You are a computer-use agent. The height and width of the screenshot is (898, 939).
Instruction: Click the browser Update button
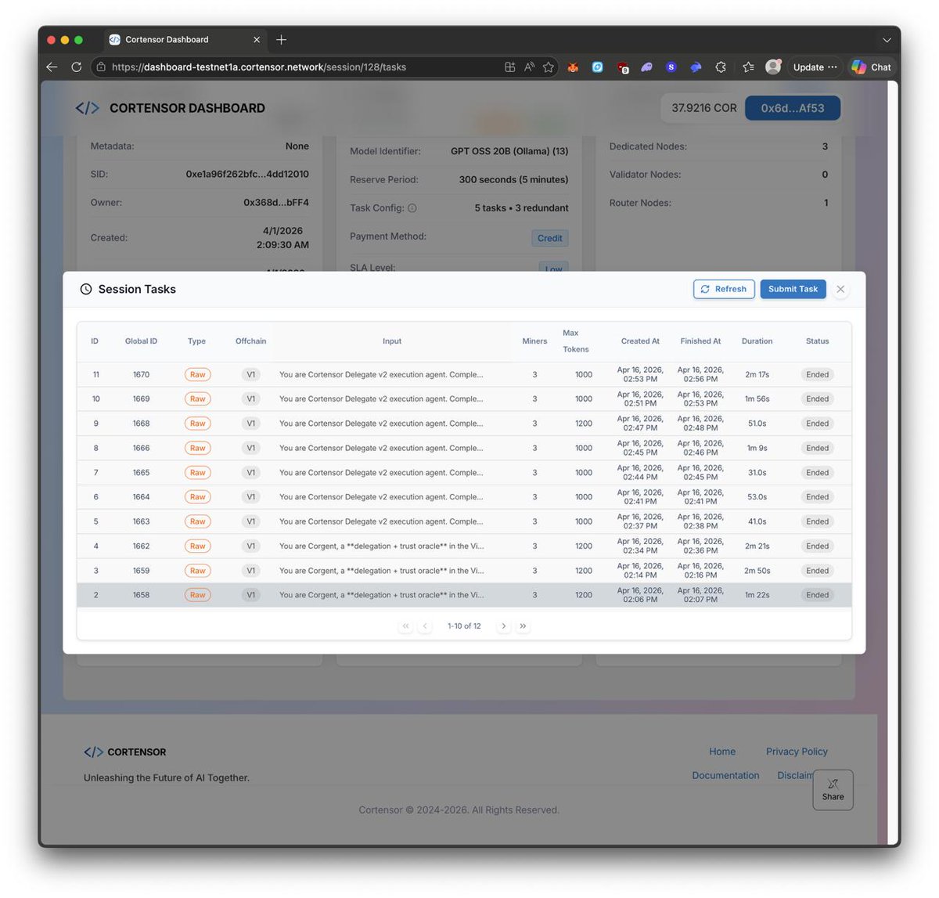click(x=815, y=67)
